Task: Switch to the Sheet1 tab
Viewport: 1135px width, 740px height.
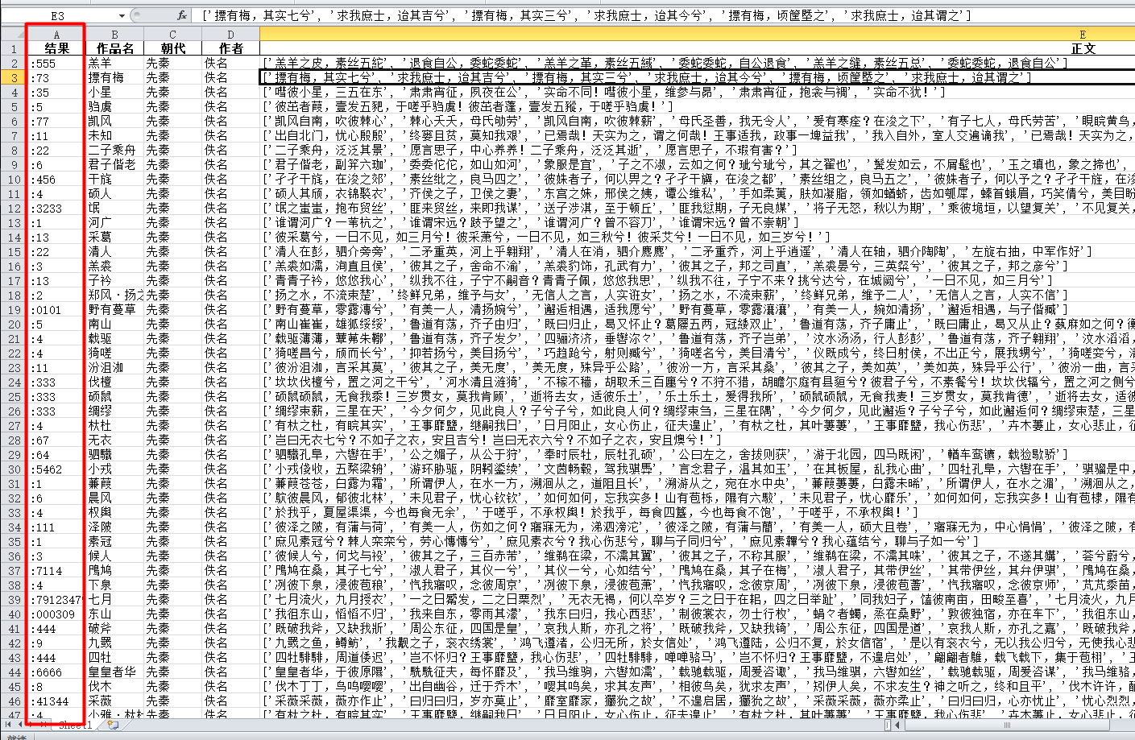Action: (x=74, y=725)
